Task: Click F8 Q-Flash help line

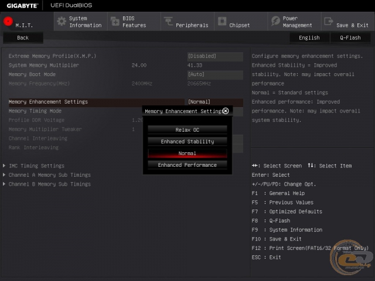Action: pos(271,221)
